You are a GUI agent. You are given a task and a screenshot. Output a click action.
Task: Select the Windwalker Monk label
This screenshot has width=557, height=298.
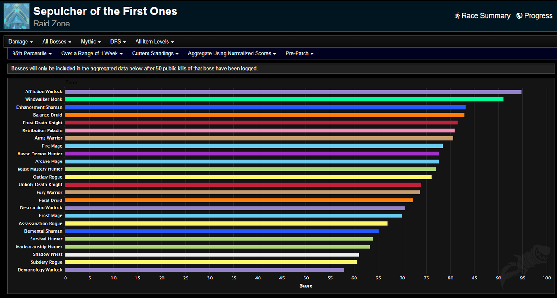(x=44, y=99)
